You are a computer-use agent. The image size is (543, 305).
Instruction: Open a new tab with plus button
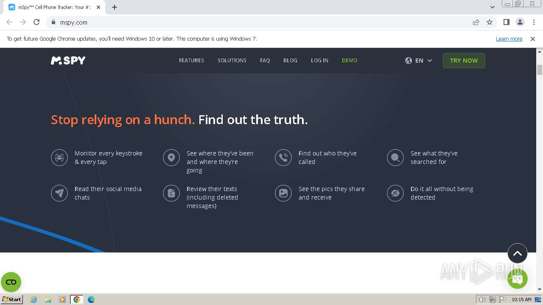point(115,7)
